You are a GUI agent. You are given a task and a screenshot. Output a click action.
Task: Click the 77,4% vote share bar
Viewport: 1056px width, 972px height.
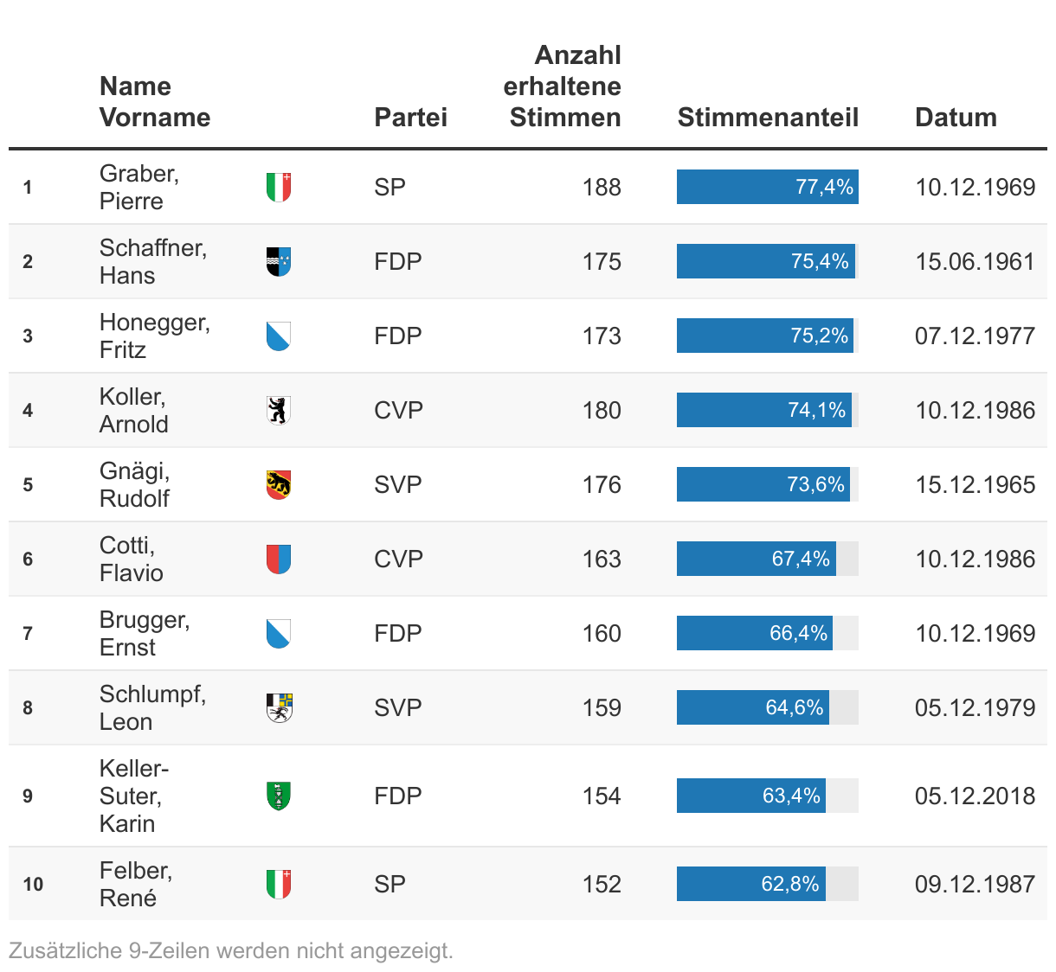tap(767, 187)
